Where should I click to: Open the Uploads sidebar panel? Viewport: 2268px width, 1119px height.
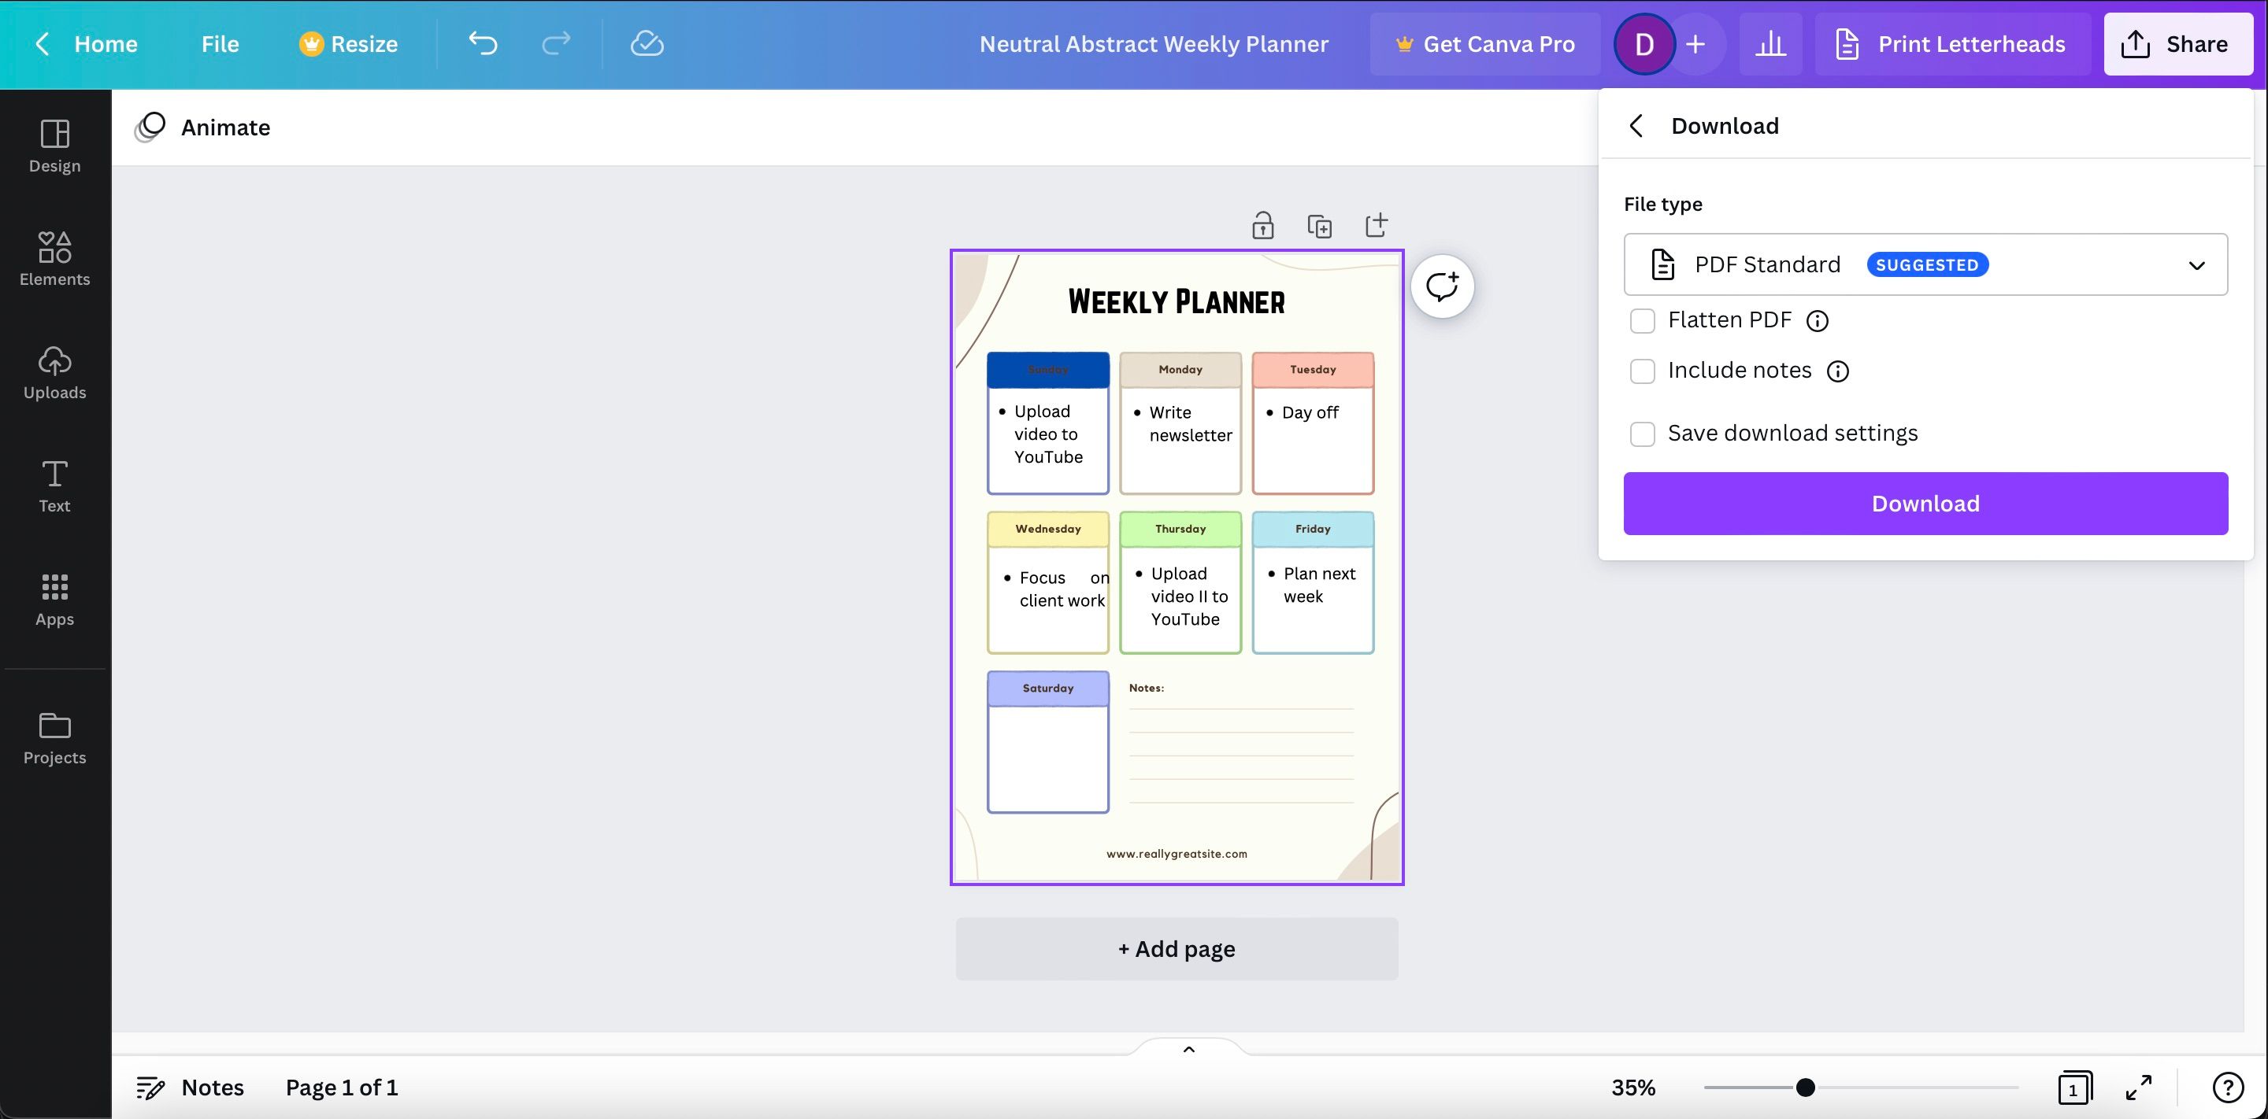54,372
